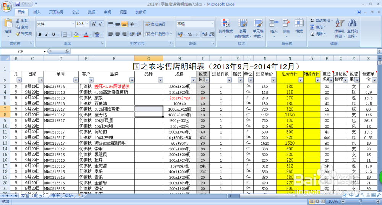Switch to the 插入 ribbon tab
The height and width of the screenshot is (205, 382).
coord(37,12)
